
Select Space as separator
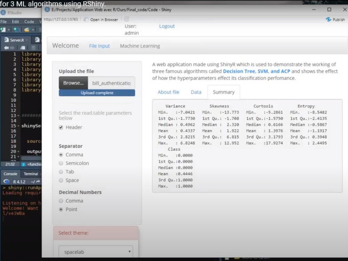tap(61, 180)
